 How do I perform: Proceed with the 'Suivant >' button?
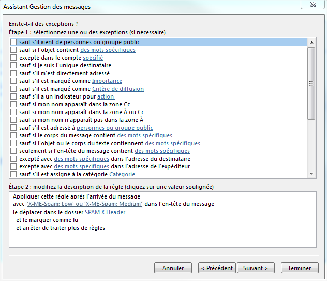(x=256, y=268)
